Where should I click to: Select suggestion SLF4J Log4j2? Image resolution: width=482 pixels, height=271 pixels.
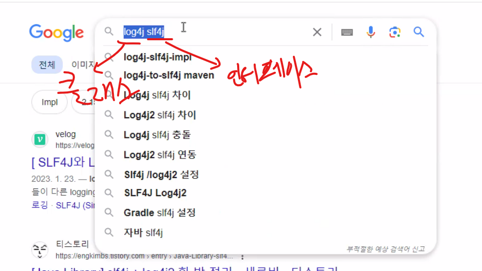click(x=155, y=193)
